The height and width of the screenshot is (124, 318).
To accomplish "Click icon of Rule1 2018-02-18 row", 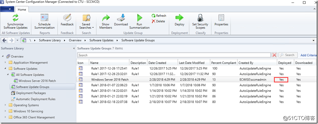I will (81, 102).
